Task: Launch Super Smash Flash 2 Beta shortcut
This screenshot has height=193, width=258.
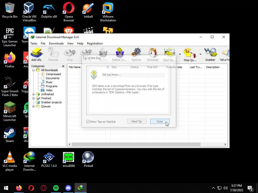Action: point(10,87)
